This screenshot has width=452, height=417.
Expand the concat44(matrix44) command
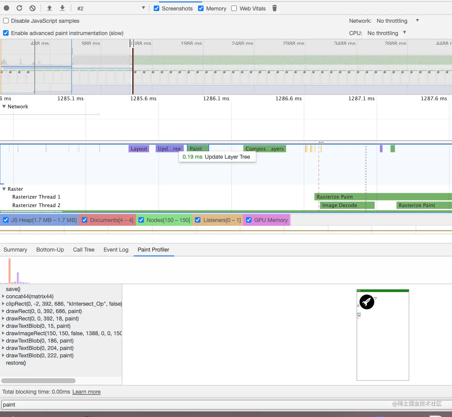click(x=3, y=296)
